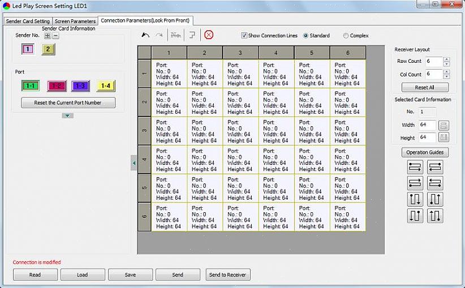The image size is (465, 288).
Task: Collapse left panel with teal side arrow
Action: click(134, 163)
